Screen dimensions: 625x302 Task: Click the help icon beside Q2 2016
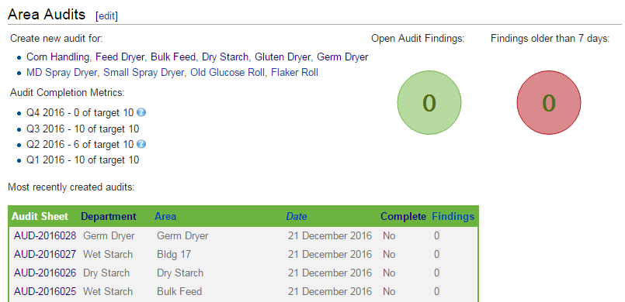pos(141,144)
